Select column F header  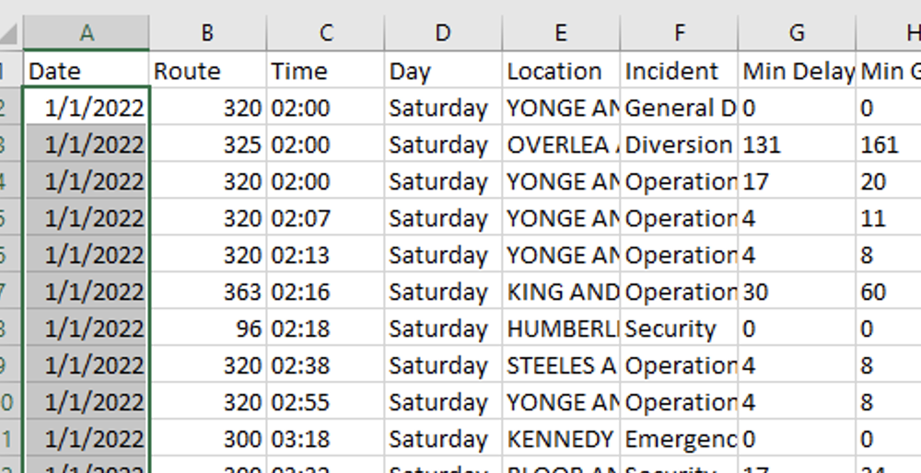tap(679, 33)
